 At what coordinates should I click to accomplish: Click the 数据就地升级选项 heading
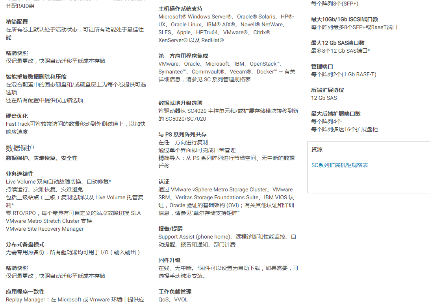[180, 103]
